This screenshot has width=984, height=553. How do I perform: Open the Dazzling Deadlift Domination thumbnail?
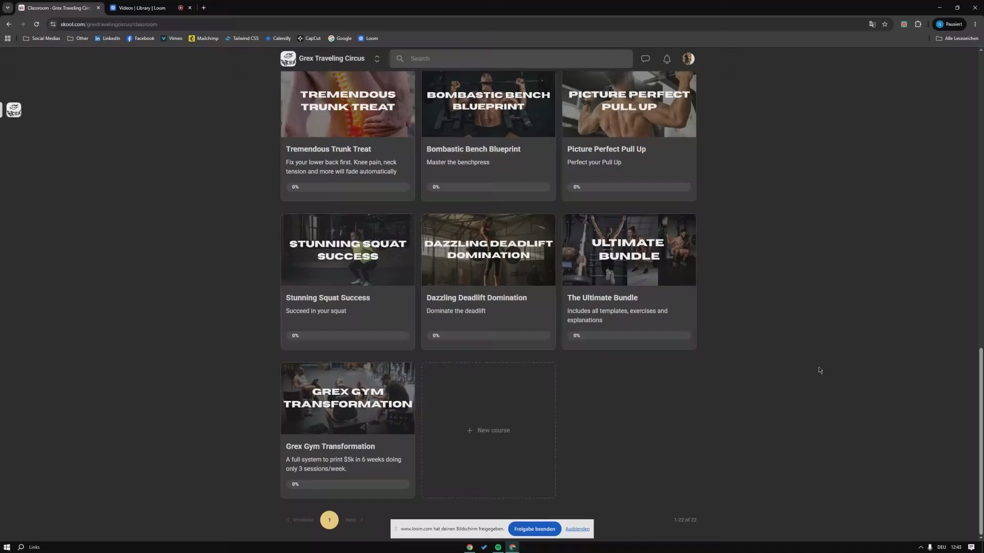pyautogui.click(x=488, y=250)
